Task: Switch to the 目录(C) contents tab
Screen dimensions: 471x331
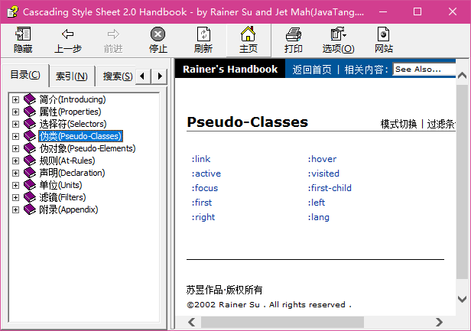Action: point(25,75)
